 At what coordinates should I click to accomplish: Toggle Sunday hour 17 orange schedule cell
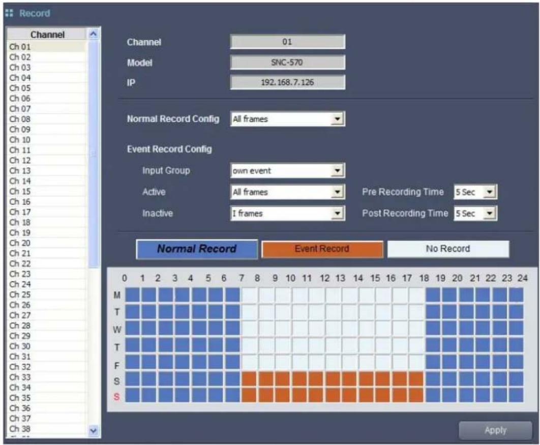[416, 395]
